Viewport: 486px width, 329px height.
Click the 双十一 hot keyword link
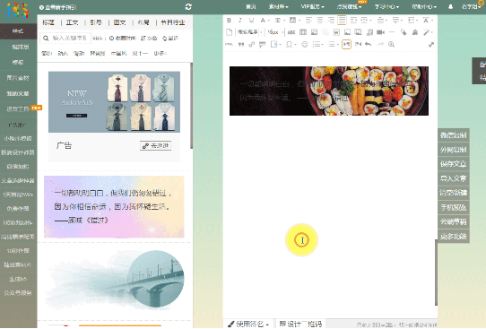tap(140, 54)
